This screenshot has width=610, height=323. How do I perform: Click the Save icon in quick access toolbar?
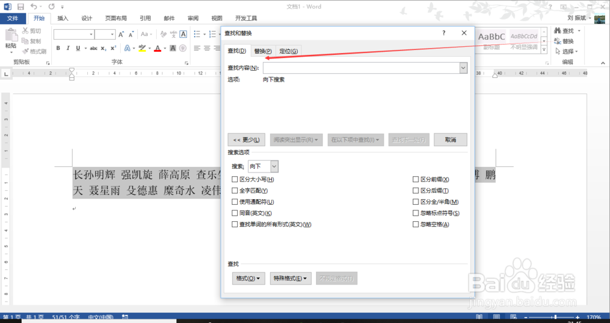[x=20, y=7]
